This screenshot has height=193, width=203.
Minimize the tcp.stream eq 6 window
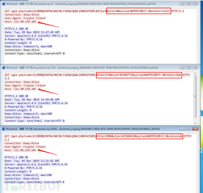(x=182, y=4)
